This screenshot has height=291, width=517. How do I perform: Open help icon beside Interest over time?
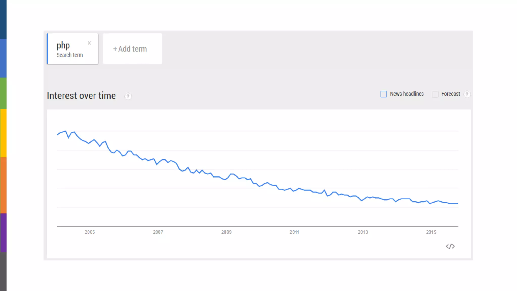128,96
